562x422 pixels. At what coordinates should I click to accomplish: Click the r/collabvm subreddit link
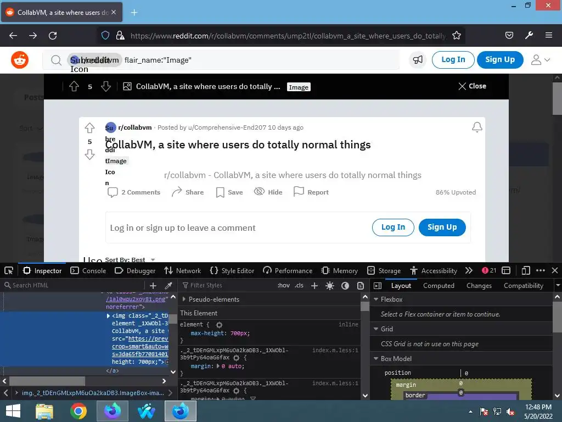click(135, 127)
